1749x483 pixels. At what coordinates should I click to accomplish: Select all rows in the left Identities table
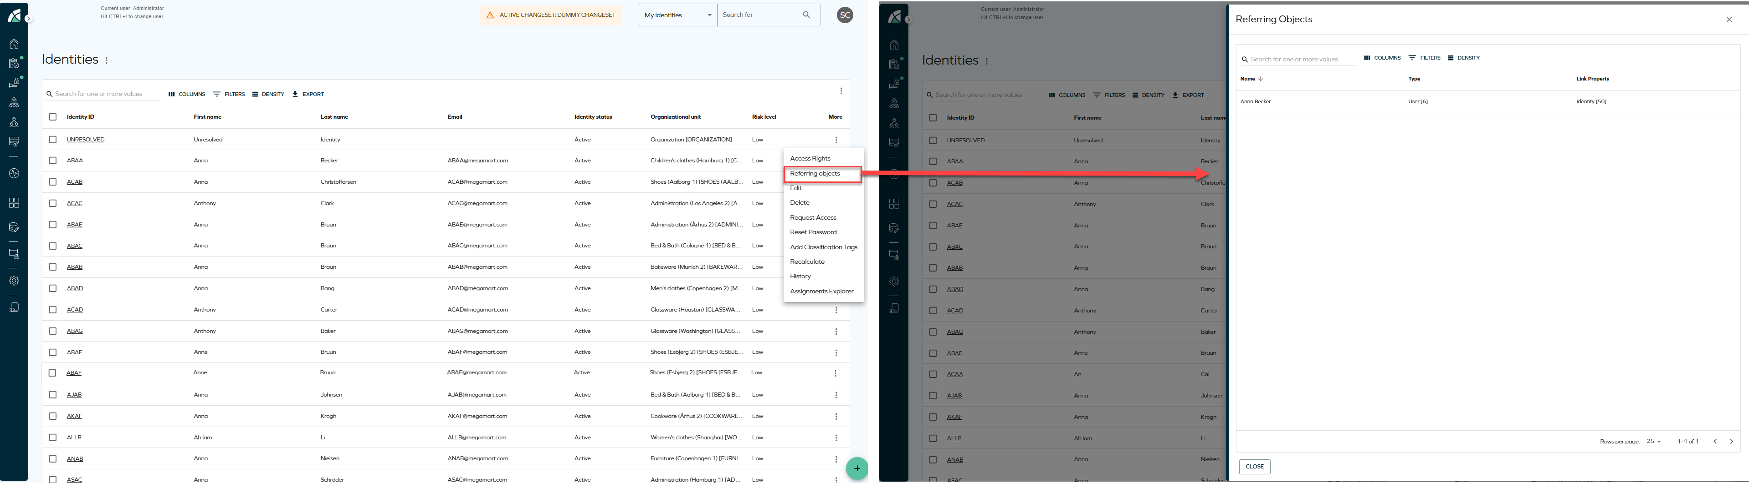click(x=53, y=117)
